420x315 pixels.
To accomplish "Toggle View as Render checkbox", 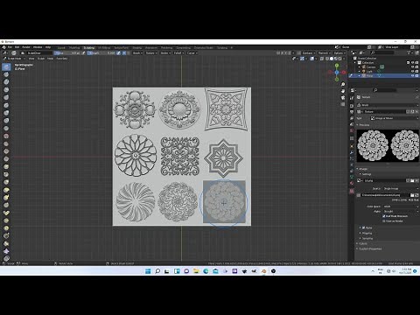I will (x=384, y=221).
